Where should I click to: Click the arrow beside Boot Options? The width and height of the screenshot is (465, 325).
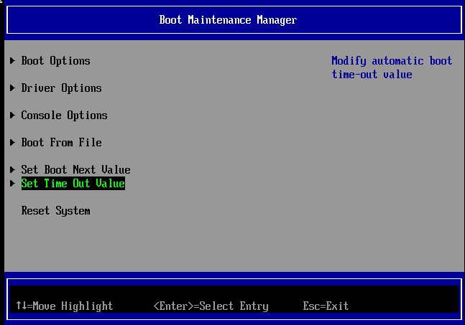[12, 61]
